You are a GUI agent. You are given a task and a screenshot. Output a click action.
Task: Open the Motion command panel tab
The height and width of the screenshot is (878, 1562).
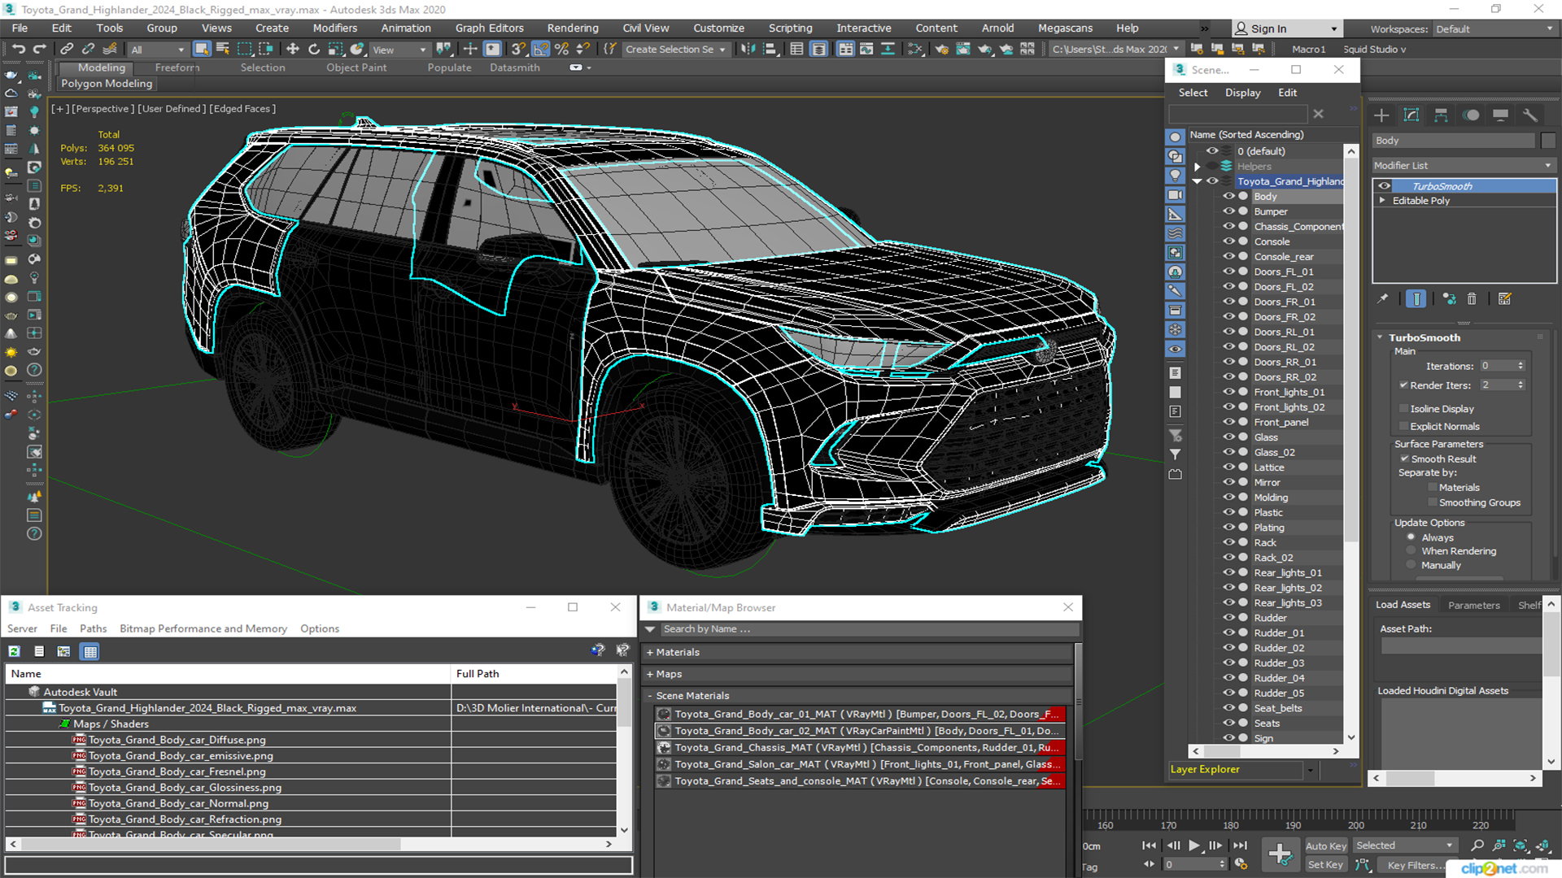(1471, 115)
